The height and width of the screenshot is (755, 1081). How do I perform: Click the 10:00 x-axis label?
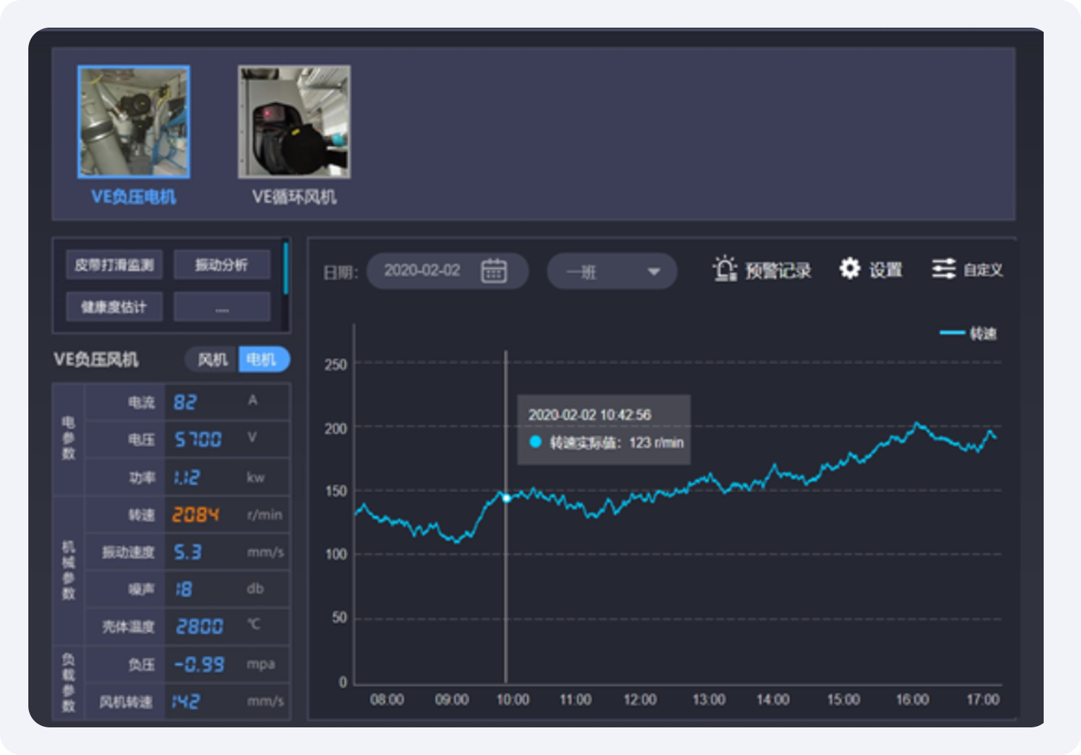click(x=513, y=700)
